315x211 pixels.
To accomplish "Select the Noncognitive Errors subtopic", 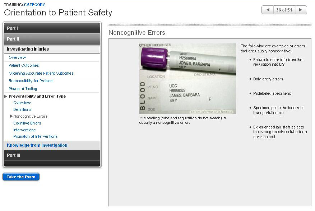I will click(30, 116).
